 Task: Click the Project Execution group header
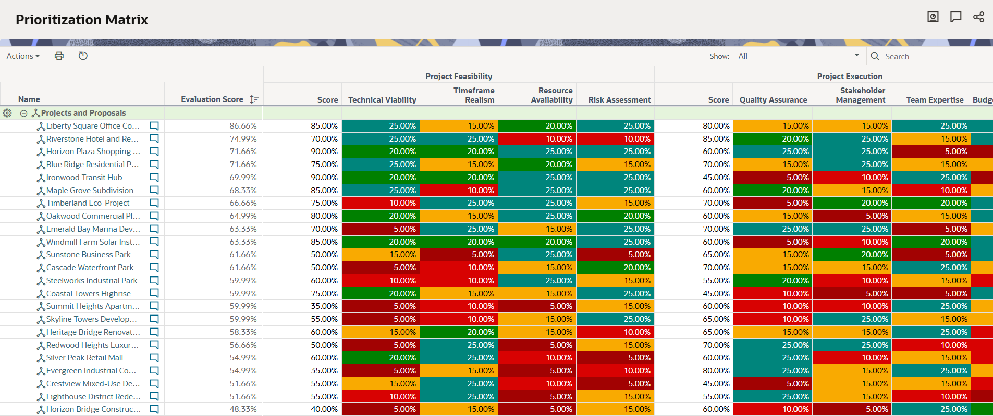[850, 77]
